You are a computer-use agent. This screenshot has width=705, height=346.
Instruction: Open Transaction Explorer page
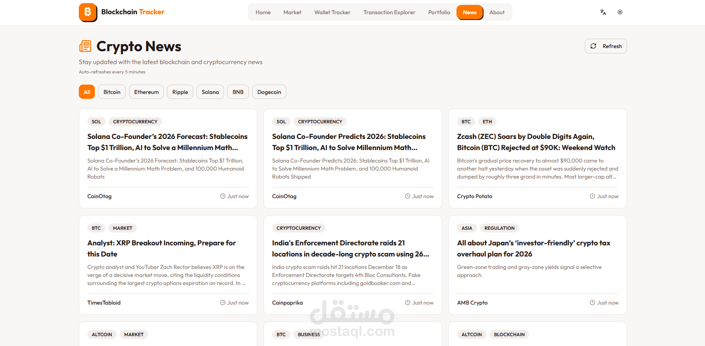[x=389, y=12]
